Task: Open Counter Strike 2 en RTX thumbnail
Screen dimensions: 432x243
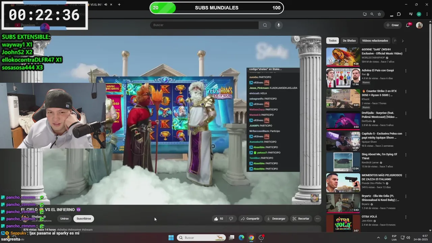Action: point(343,99)
